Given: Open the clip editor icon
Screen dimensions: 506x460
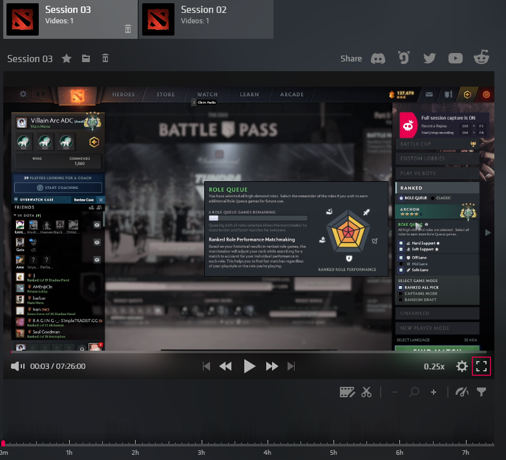Looking at the screenshot, I should 347,392.
